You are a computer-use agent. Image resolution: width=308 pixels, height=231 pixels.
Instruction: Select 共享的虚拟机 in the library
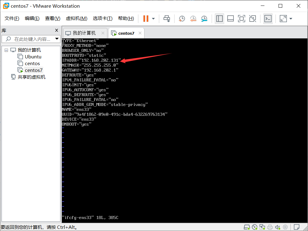click(x=31, y=77)
